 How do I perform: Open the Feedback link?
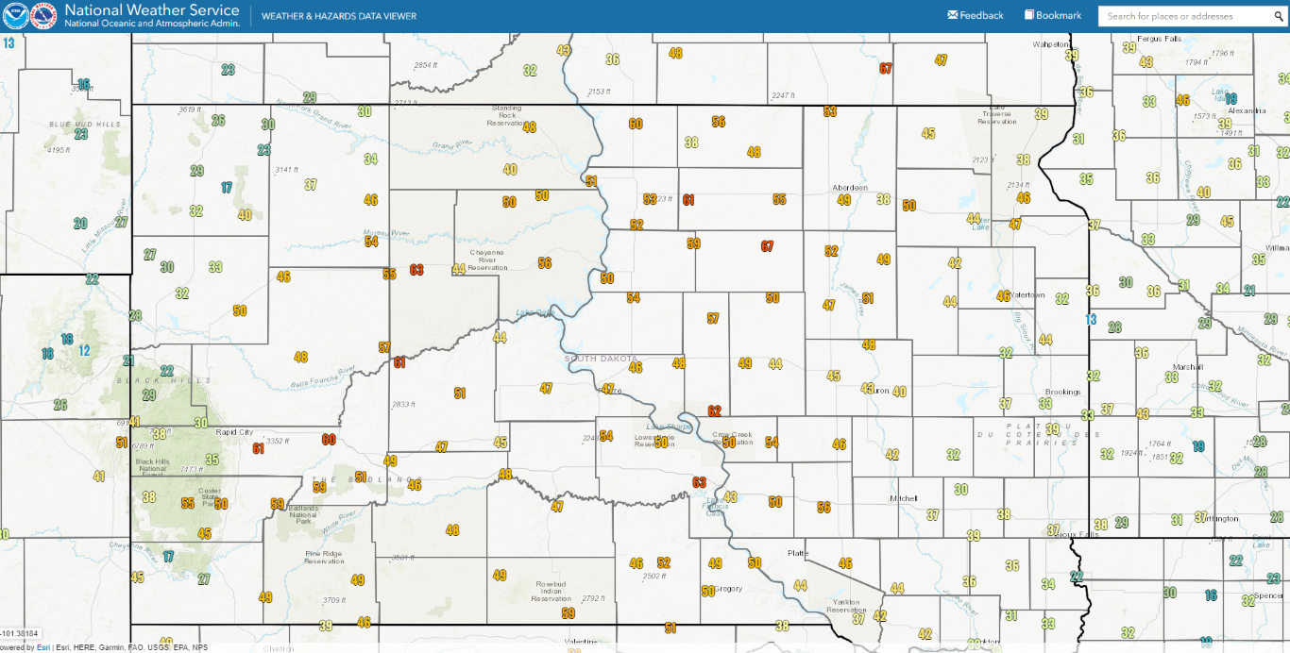click(976, 15)
